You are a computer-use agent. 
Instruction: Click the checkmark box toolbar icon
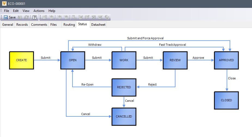pos(100,17)
